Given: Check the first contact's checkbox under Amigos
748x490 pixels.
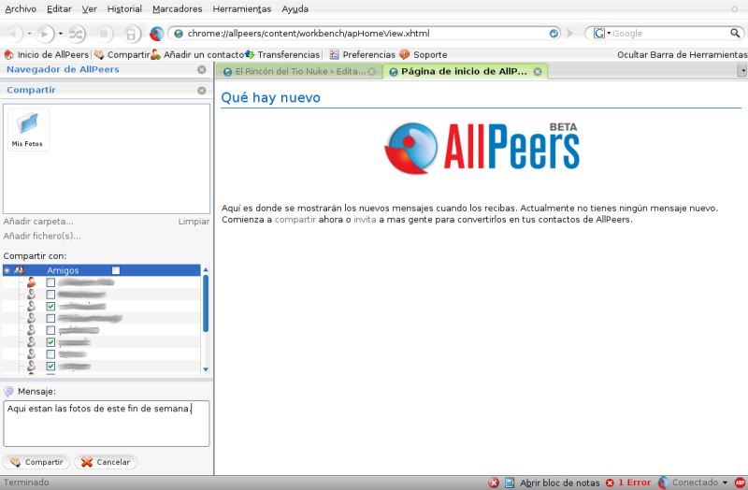Looking at the screenshot, I should 50,282.
